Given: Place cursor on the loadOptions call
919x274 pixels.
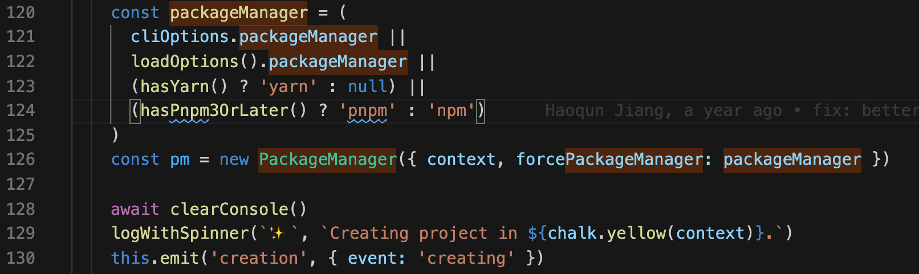Looking at the screenshot, I should click(185, 61).
